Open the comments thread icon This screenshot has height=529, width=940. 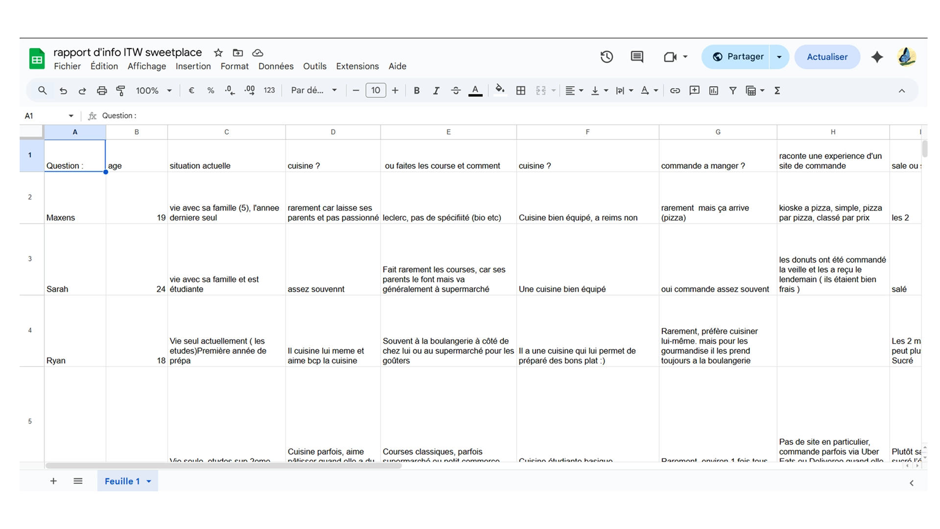click(637, 57)
